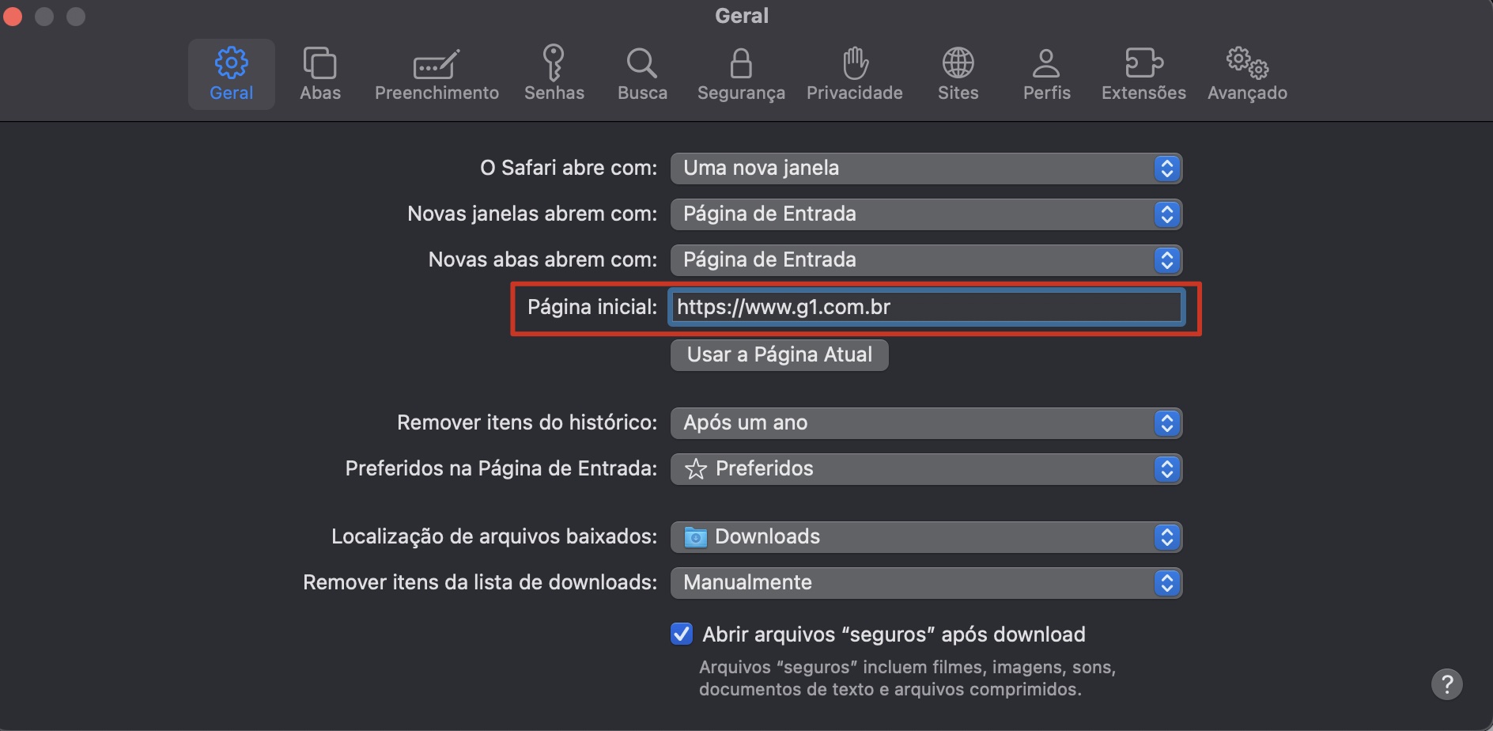Click the Busca magnifier icon

(x=641, y=73)
